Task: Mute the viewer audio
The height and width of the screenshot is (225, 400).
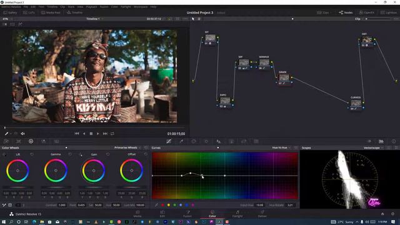Action: click(22, 133)
